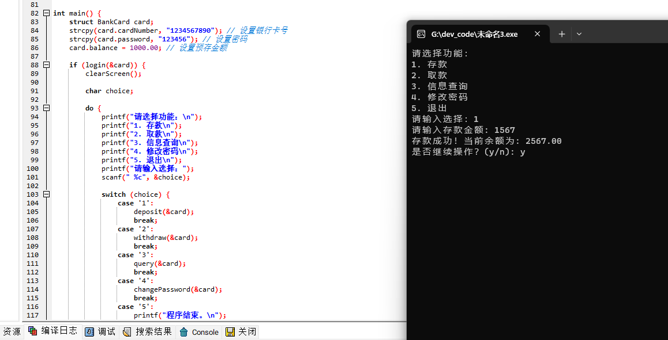Click the printf("4. 修改密码\n") line
The width and height of the screenshot is (668, 340).
click(x=149, y=151)
